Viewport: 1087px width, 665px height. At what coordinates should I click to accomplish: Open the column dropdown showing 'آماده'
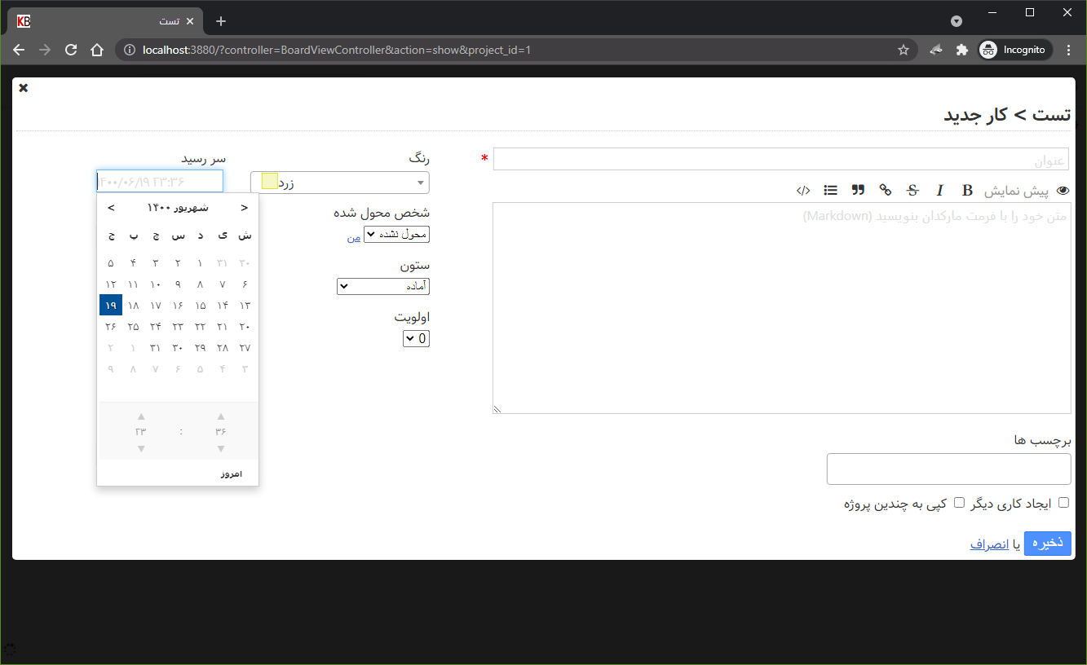[x=383, y=287]
